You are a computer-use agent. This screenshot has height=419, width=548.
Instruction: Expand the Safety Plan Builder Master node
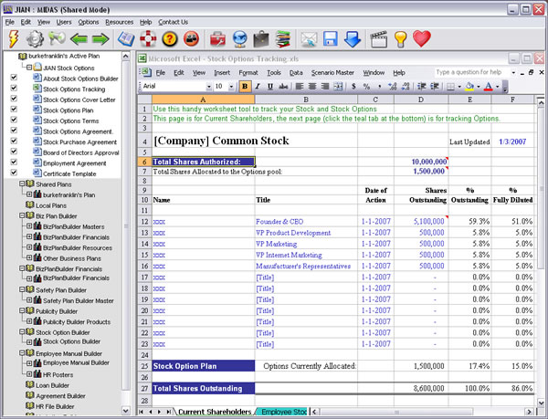29,300
